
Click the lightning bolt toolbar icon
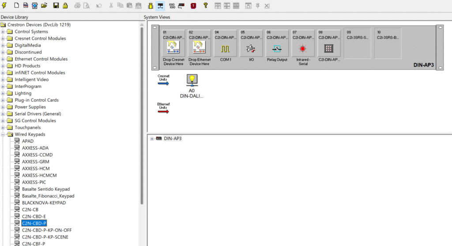4,5
